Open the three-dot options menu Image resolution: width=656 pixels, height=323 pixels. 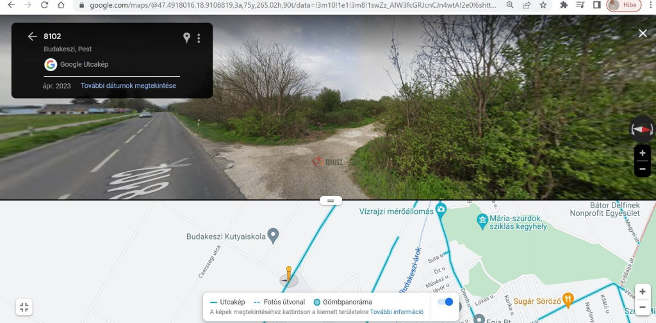pyautogui.click(x=199, y=38)
